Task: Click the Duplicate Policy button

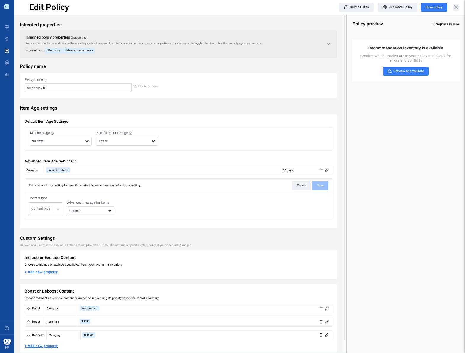Action: click(397, 7)
